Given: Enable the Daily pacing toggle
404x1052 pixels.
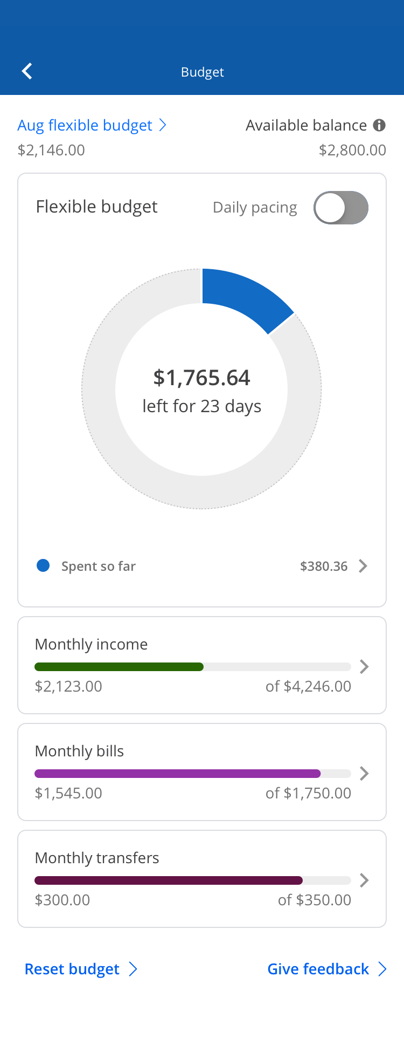Looking at the screenshot, I should tap(341, 208).
